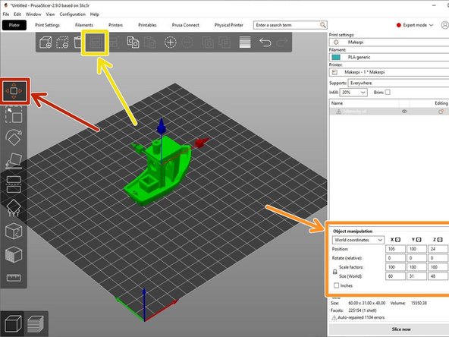Remove an instance with the minus circle icon
Image resolution: width=449 pixels, height=337 pixels.
coord(187,43)
